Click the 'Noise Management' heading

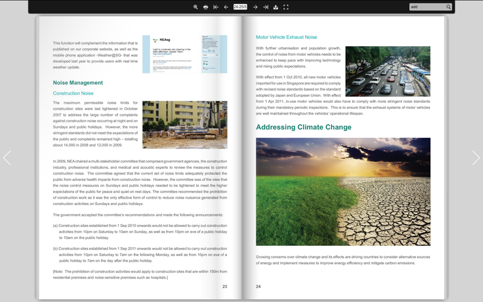point(78,82)
